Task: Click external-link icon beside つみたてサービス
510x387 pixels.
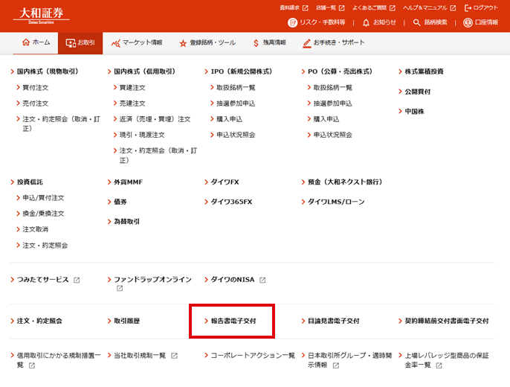Action: click(x=77, y=280)
